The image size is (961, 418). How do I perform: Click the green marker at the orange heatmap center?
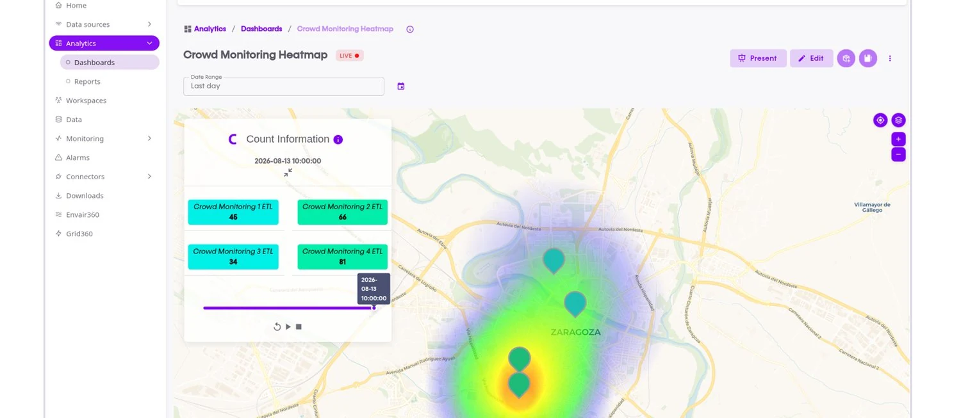[519, 383]
